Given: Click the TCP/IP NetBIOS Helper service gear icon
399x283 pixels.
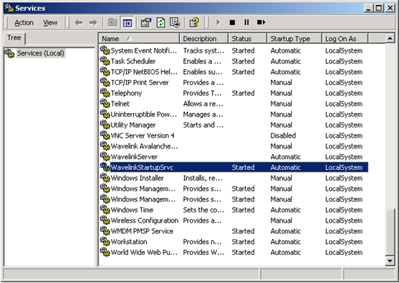Looking at the screenshot, I should pos(105,71).
